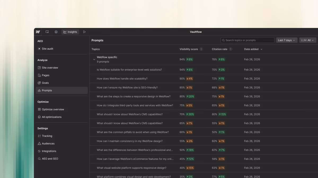Image resolution: width=318 pixels, height=178 pixels.
Task: Click the Prompts page heading
Action: tap(98, 40)
